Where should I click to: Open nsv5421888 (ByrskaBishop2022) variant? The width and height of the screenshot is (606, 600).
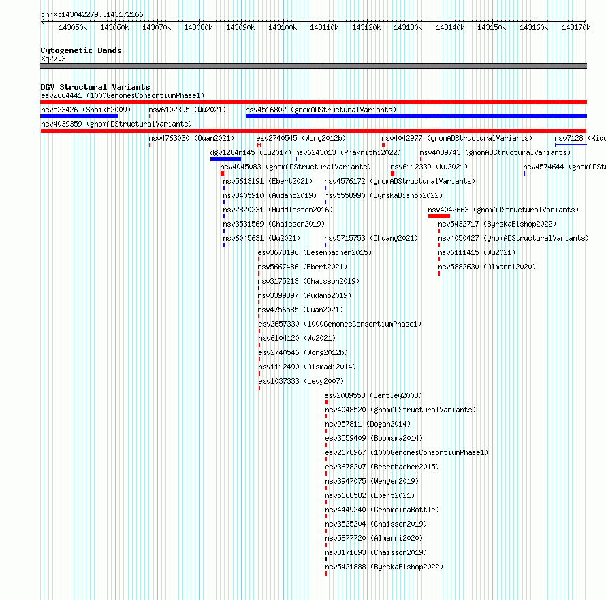[x=384, y=567]
